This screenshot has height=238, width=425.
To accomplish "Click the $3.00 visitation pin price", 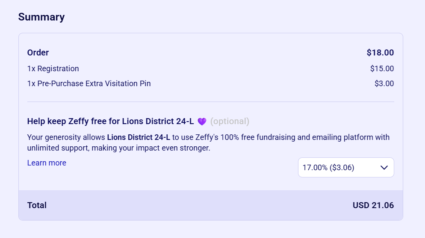I will (384, 84).
